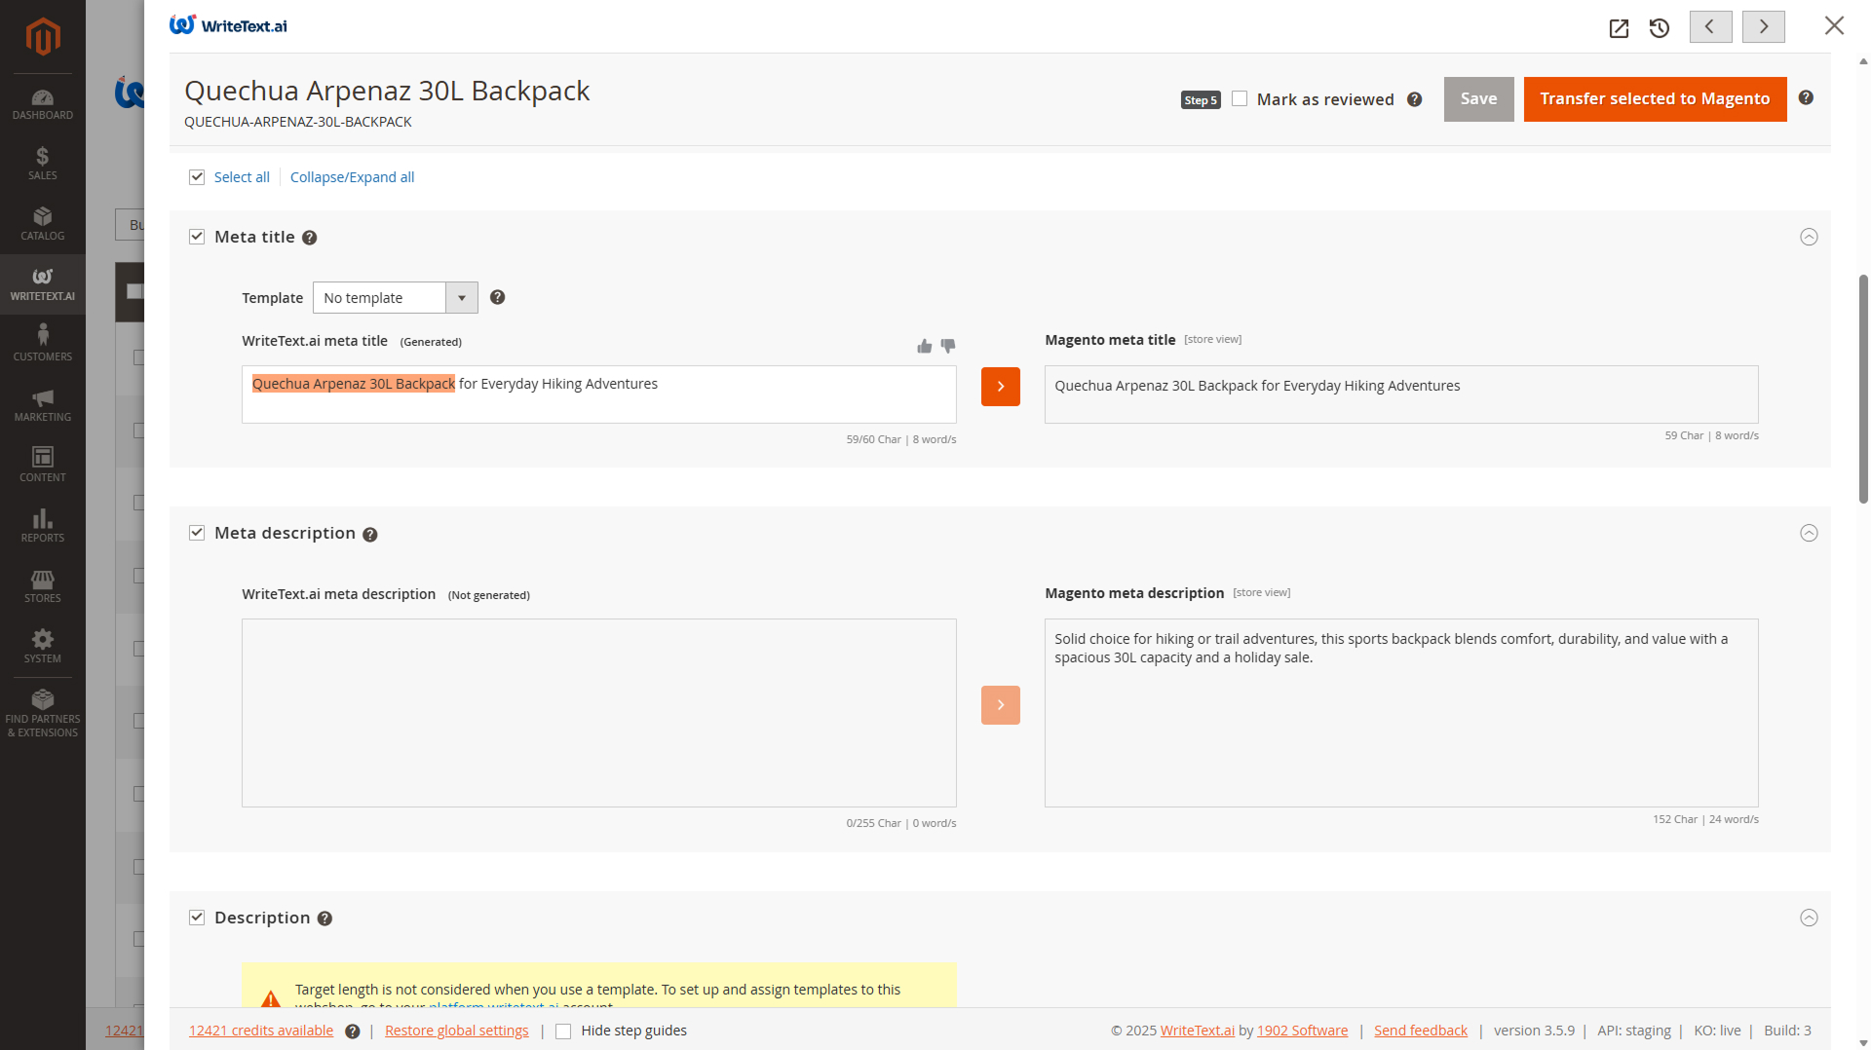Show credits help tooltip icon
The image size is (1871, 1050).
coord(352,1031)
